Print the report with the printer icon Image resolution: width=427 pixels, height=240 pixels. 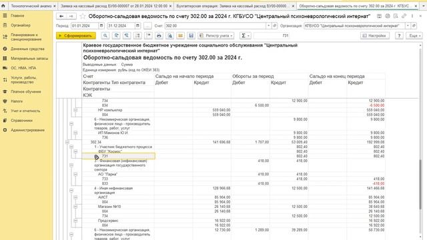[x=159, y=35]
